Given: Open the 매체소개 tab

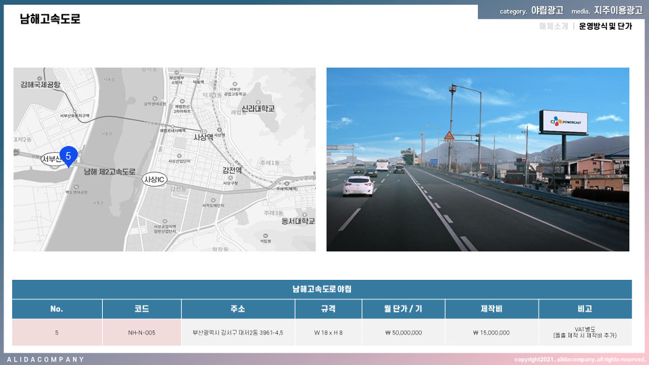Looking at the screenshot, I should point(554,26).
